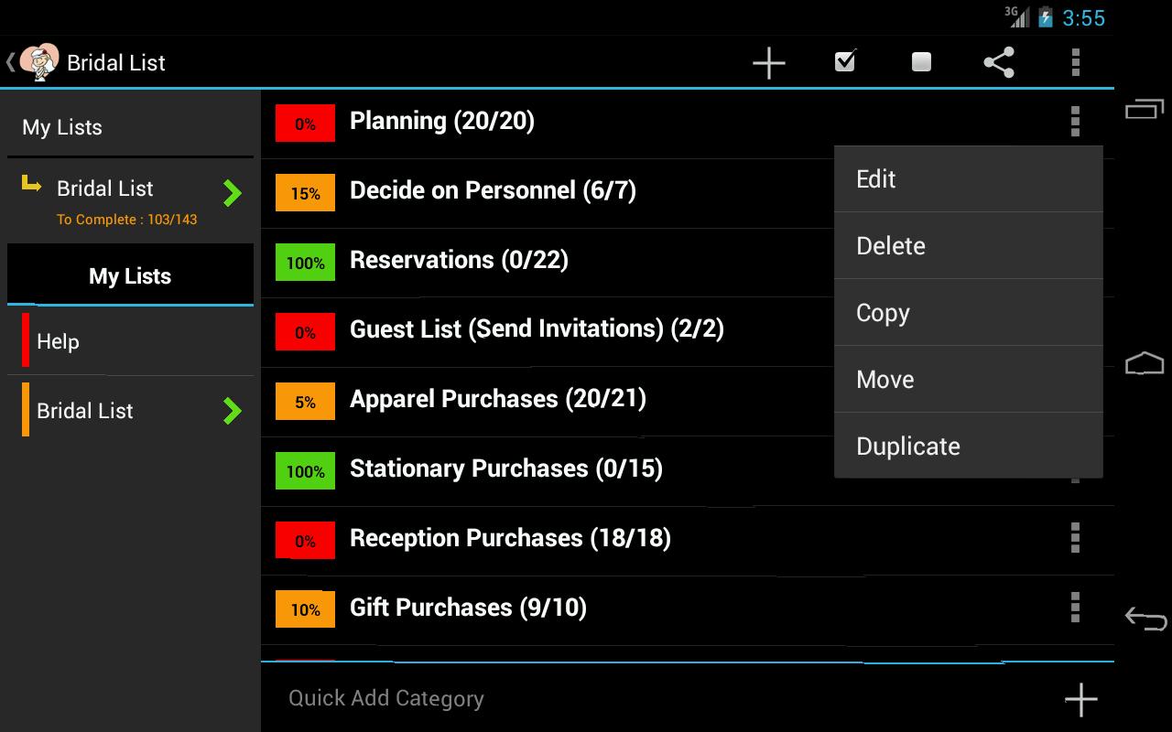Screen dimensions: 1172x732
Task: Open the green chevron on the lower Bridal List row
Action: pyautogui.click(x=233, y=411)
